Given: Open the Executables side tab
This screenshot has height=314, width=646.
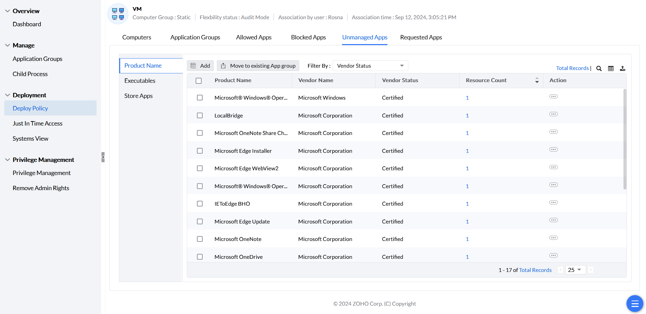Looking at the screenshot, I should pos(140,81).
